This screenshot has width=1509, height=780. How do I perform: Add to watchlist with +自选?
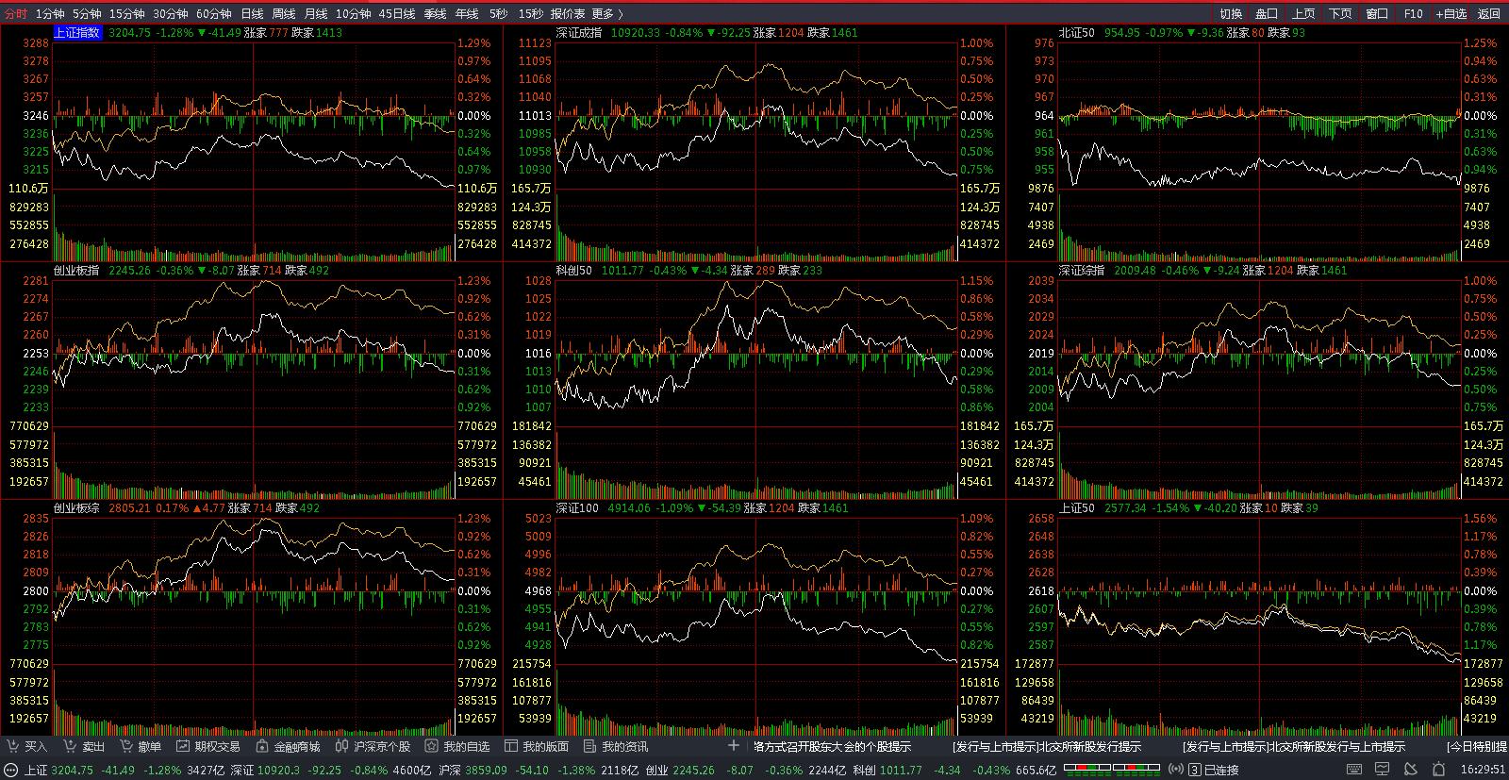(1451, 14)
